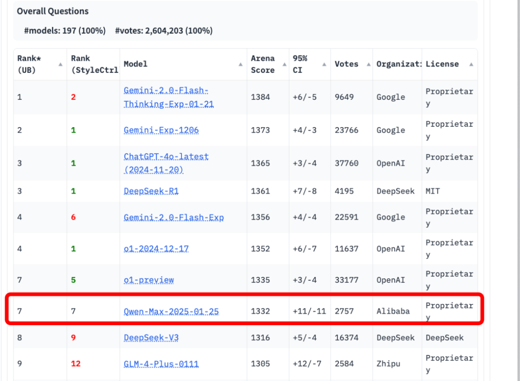Click DeepSeek license cell in DeepSeek-V3 row

coord(444,338)
